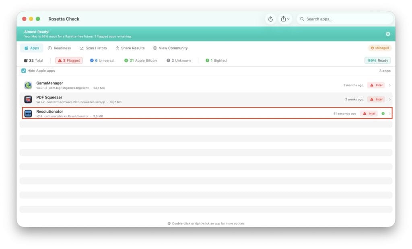Open the Scan History tab
This screenshot has width=412, height=249.
(x=93, y=48)
